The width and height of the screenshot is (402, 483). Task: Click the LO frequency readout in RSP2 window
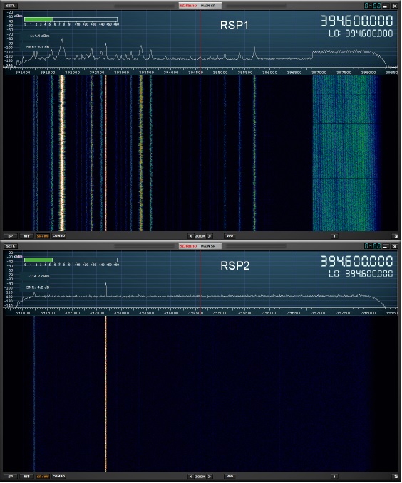[x=361, y=274]
